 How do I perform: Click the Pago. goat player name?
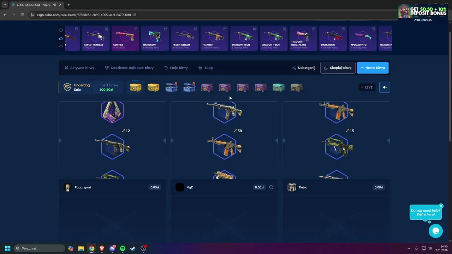pyautogui.click(x=83, y=187)
